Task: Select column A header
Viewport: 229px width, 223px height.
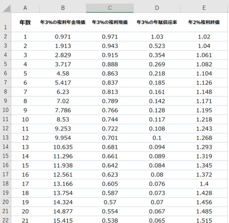Action: (25, 8)
